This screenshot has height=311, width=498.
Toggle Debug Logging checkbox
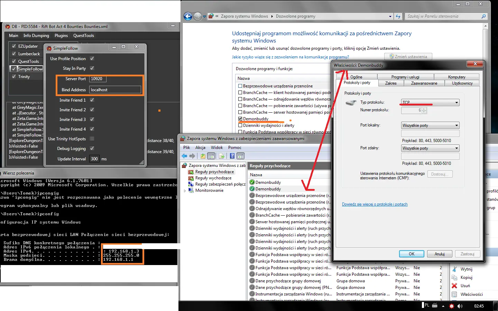coord(92,148)
